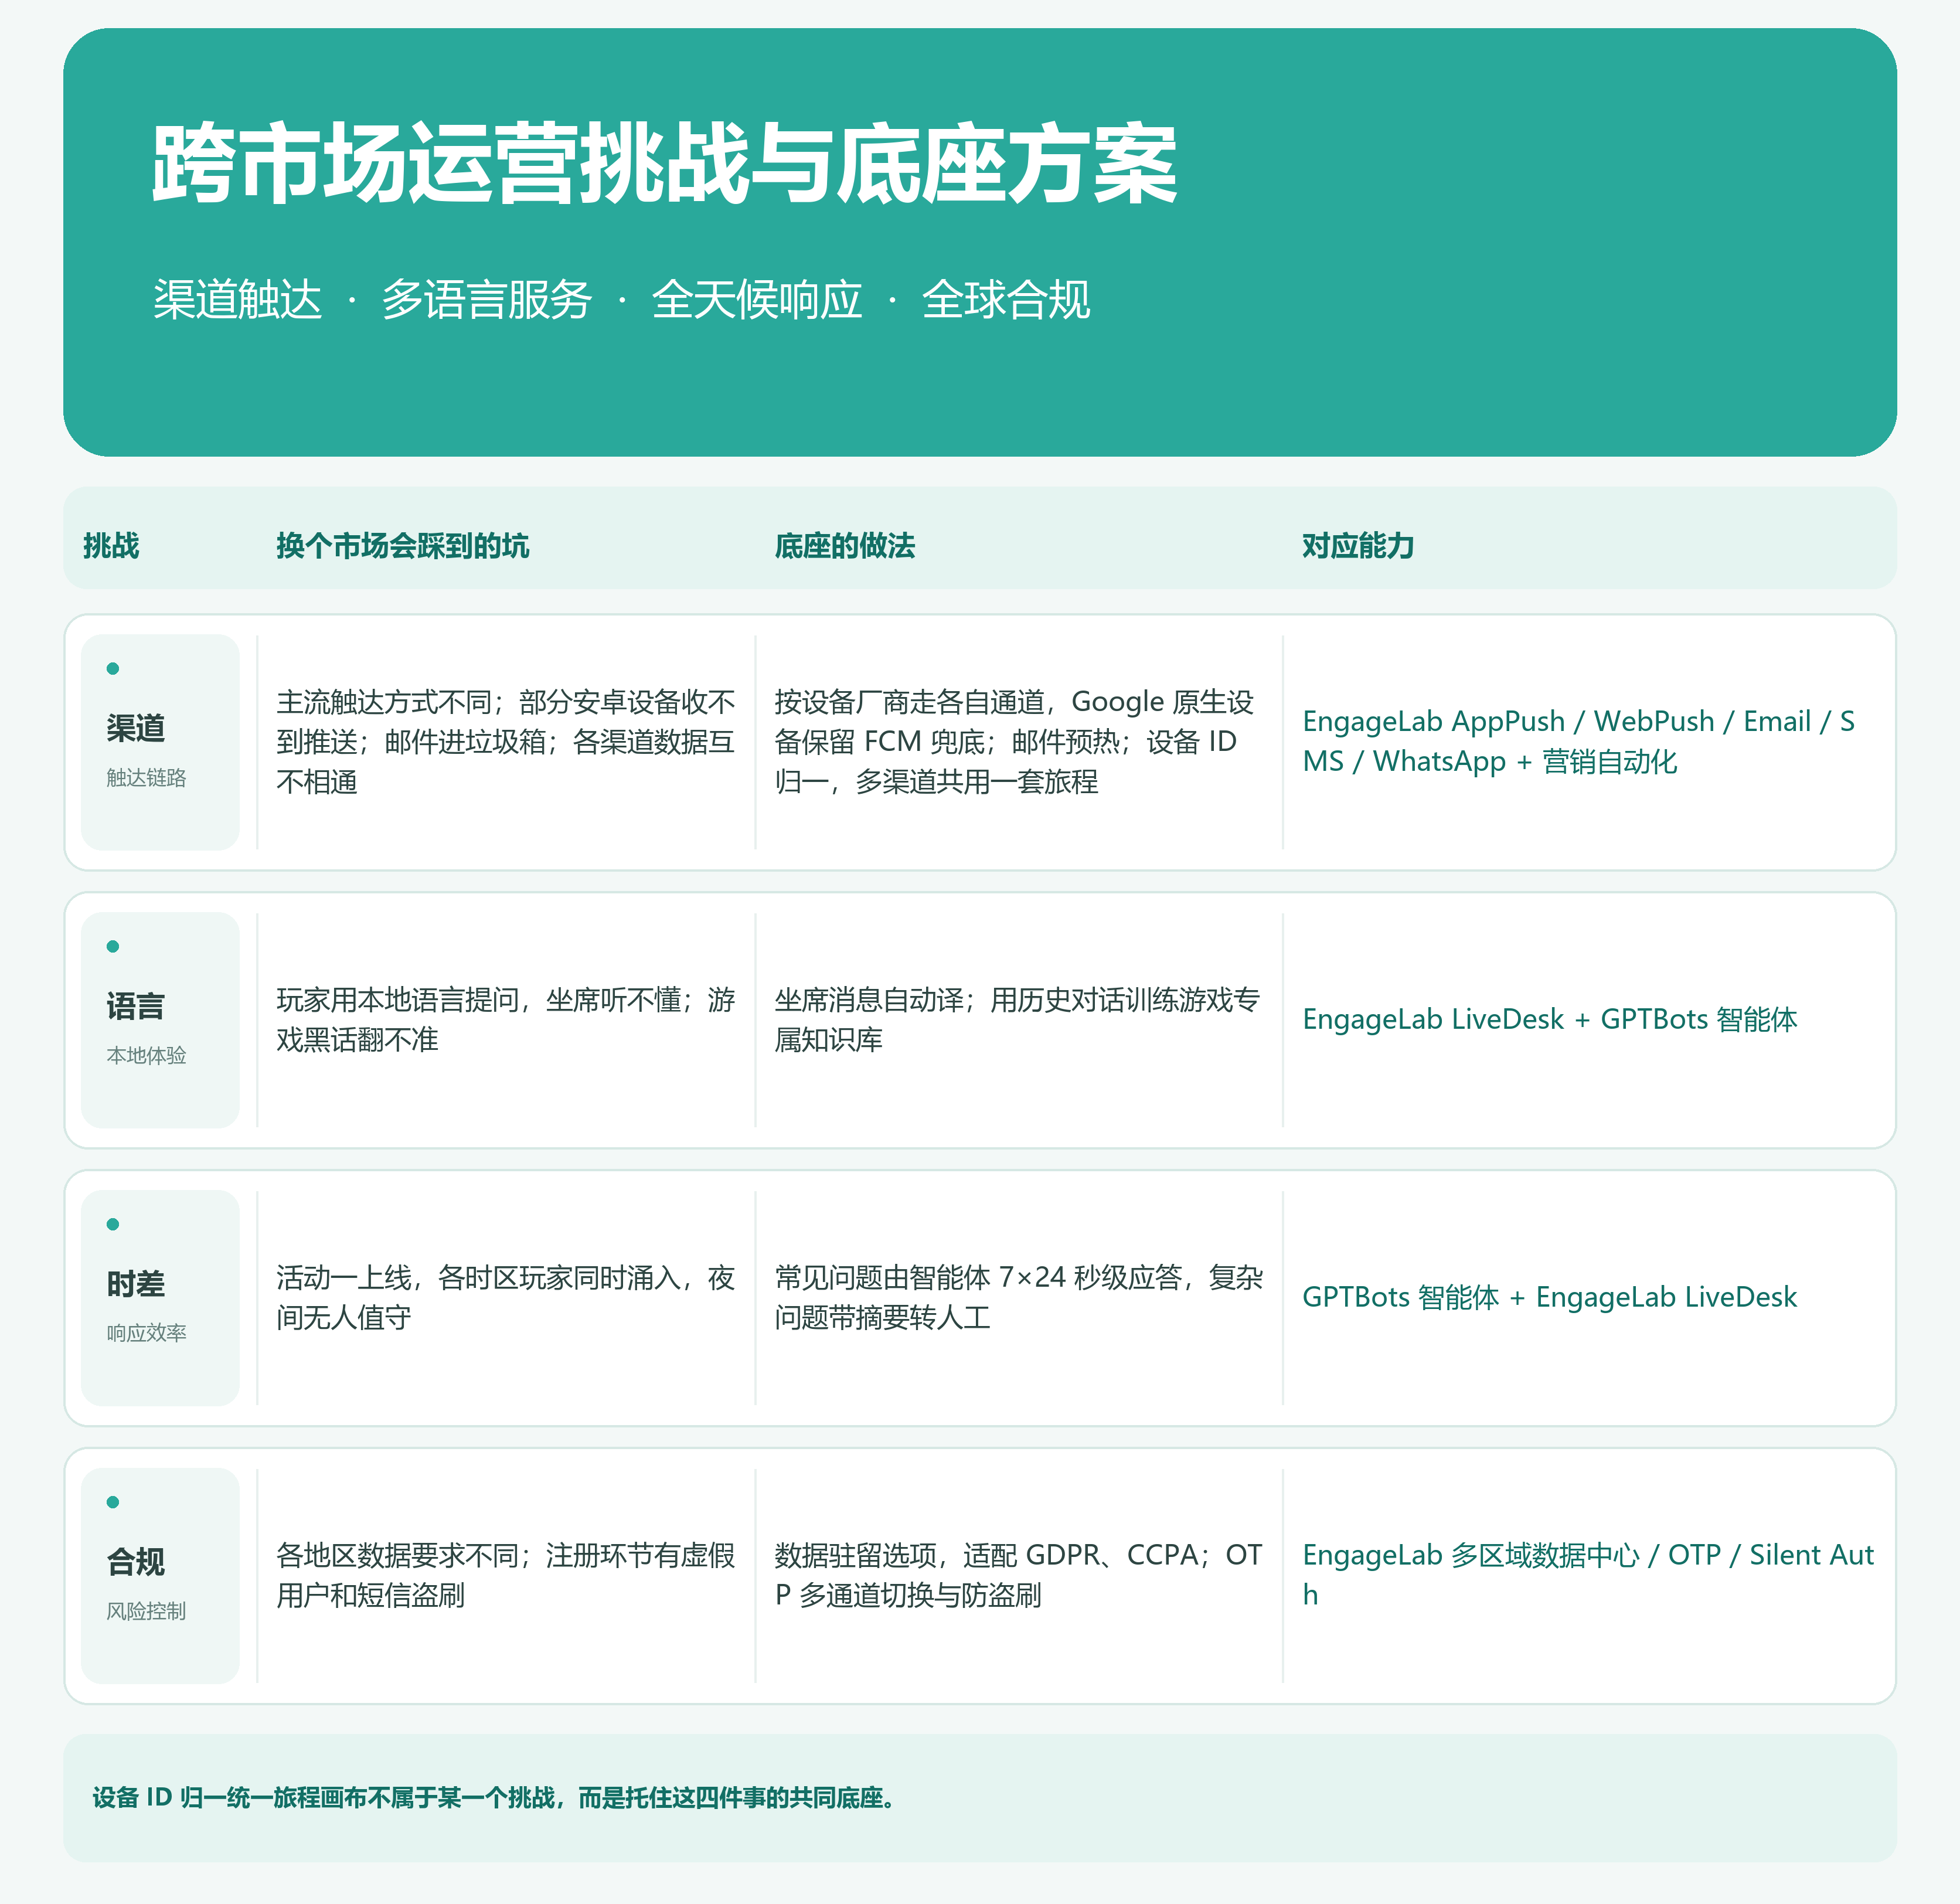Click the 本地体验 sublabel
1960x1904 pixels.
pyautogui.click(x=146, y=1056)
